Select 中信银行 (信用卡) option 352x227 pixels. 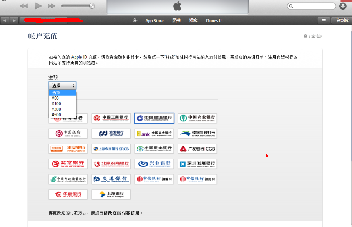pos(197,179)
